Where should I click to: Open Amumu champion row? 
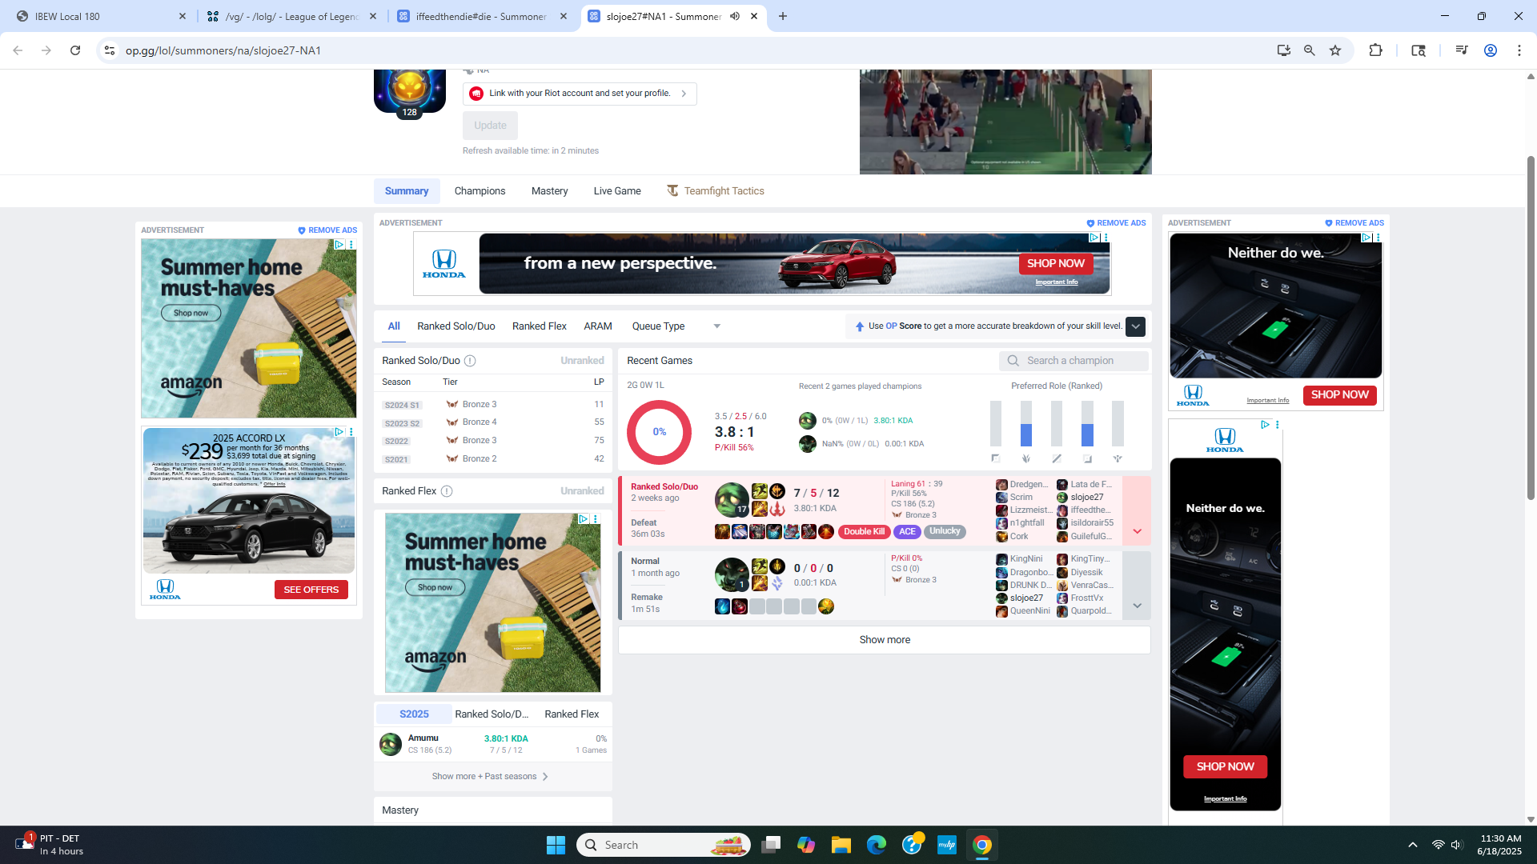(493, 744)
